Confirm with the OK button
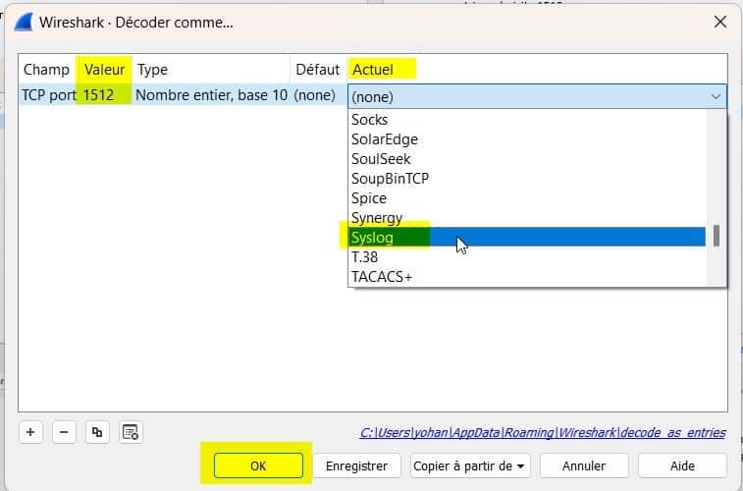Viewport: 743px width, 491px height. coord(258,465)
